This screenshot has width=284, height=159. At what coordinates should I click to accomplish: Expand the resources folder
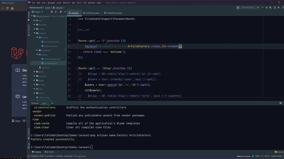click(35, 76)
